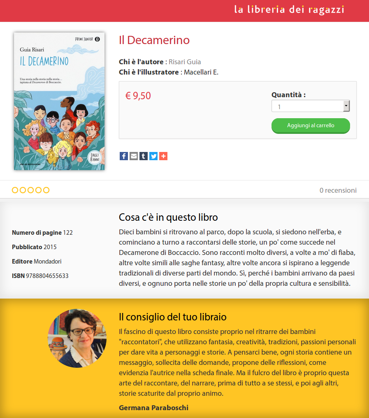The image size is (369, 418).
Task: Open author link Risari Guia
Action: (185, 62)
